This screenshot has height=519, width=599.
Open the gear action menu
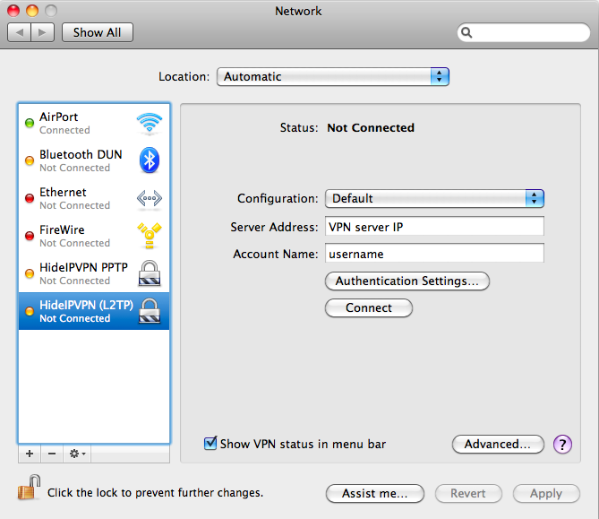point(77,454)
